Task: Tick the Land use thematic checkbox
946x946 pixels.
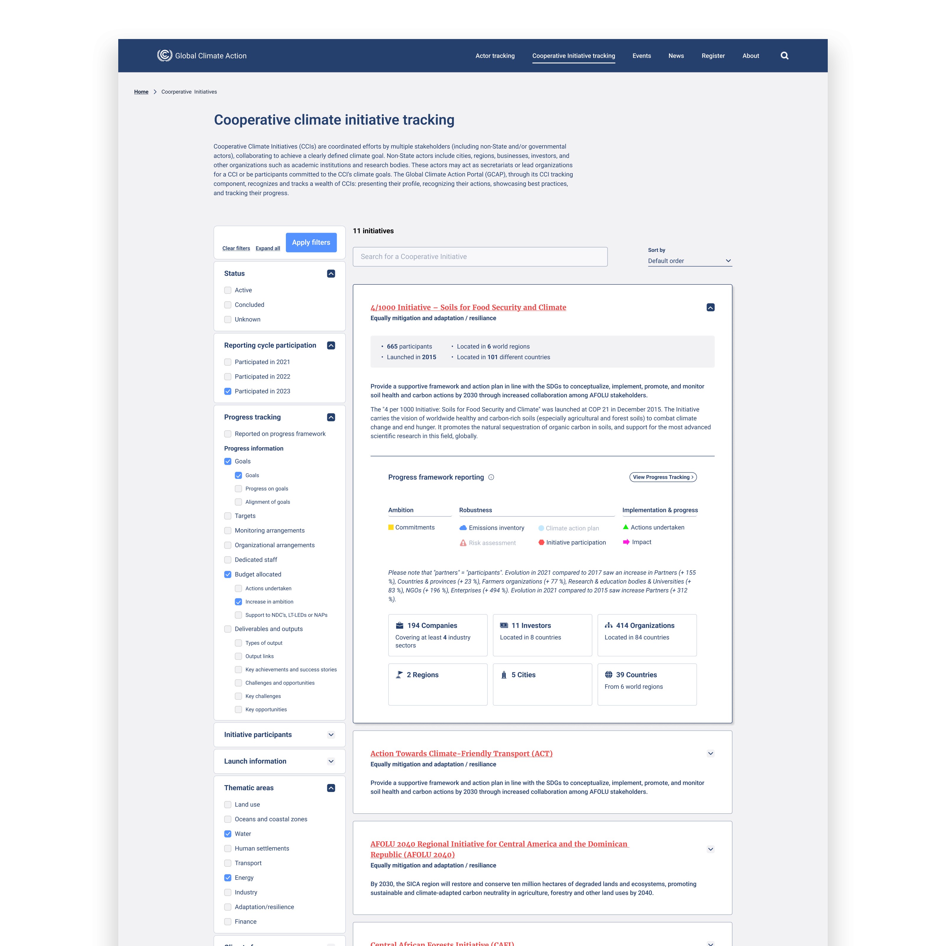Action: [228, 804]
